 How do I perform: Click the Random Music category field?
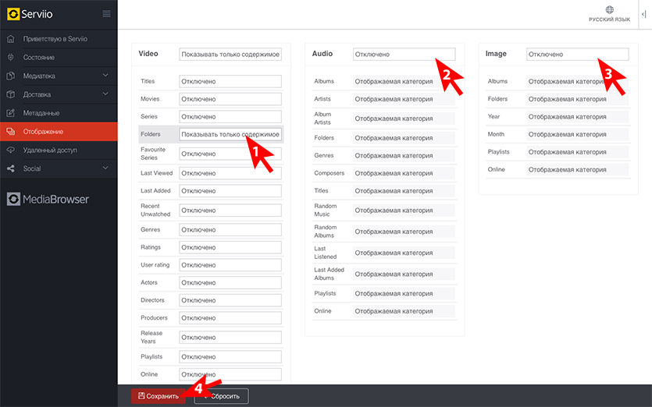(x=404, y=211)
